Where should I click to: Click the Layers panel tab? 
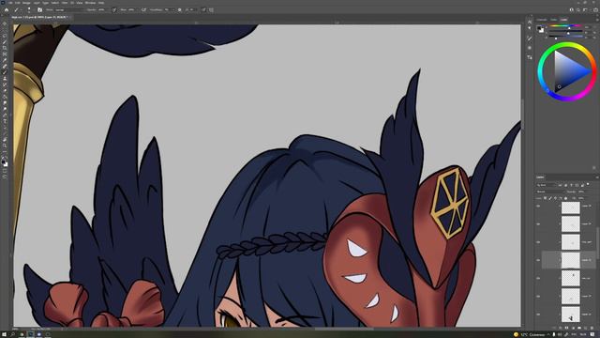[x=540, y=177]
